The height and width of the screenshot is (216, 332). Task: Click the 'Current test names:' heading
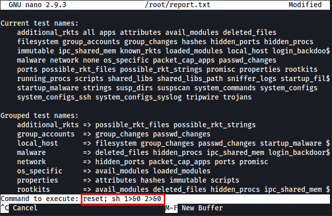[40, 23]
